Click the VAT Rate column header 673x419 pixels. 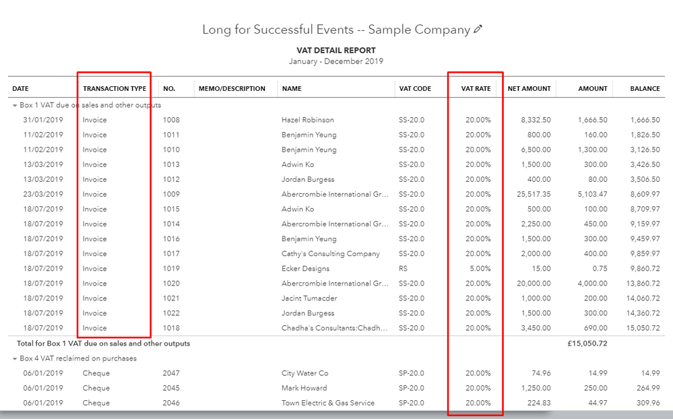coord(476,88)
